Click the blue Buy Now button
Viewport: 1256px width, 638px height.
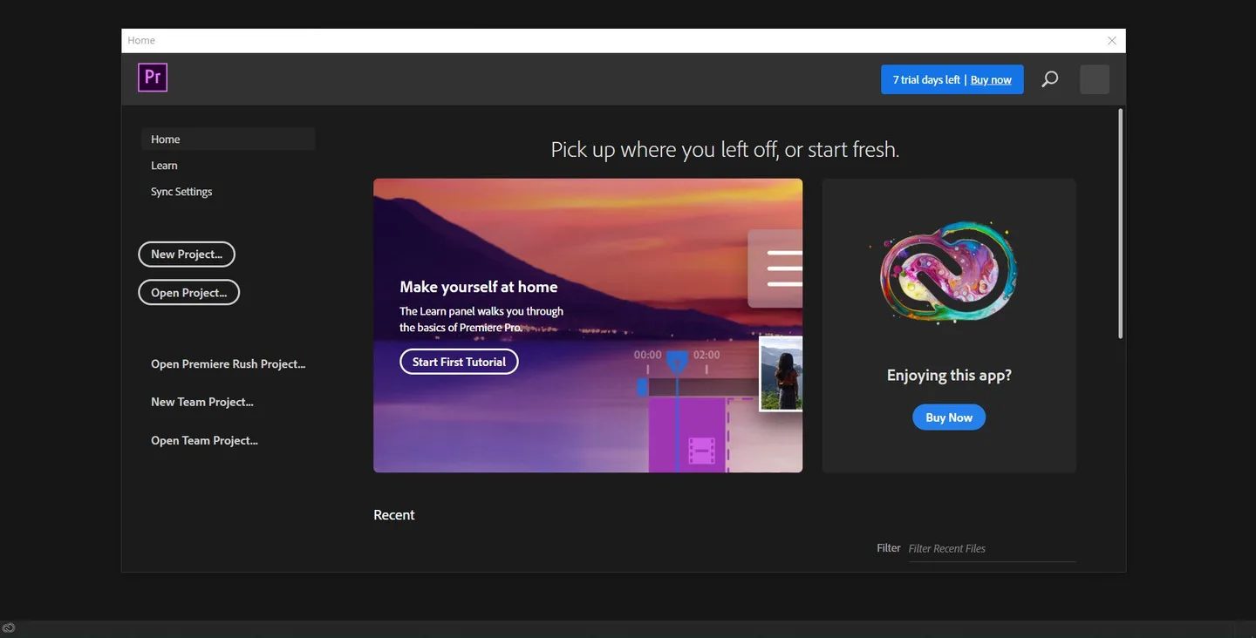(x=949, y=417)
